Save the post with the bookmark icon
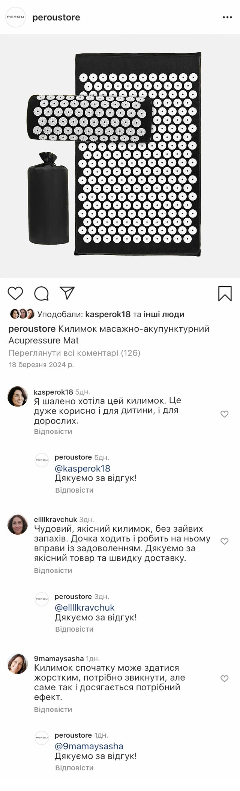Image resolution: width=240 pixels, height=791 pixels. [x=225, y=293]
